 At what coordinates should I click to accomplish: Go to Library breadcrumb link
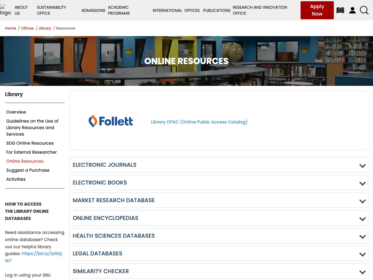tap(45, 28)
